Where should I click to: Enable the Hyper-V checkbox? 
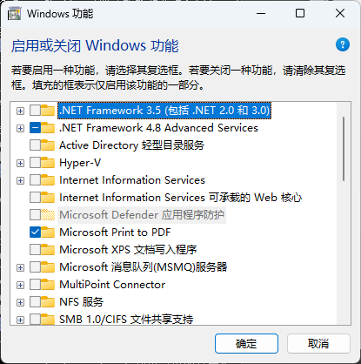[35, 163]
